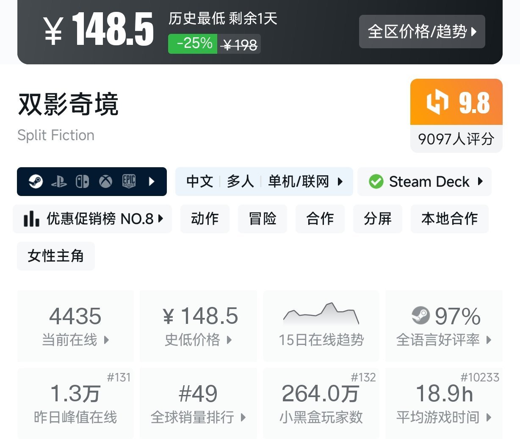Open 当前在线 4435 stat

[x=75, y=326]
